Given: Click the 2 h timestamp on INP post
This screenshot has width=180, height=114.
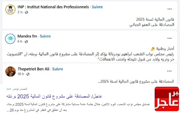Looking at the screenshot, I should pyautogui.click(x=20, y=12).
